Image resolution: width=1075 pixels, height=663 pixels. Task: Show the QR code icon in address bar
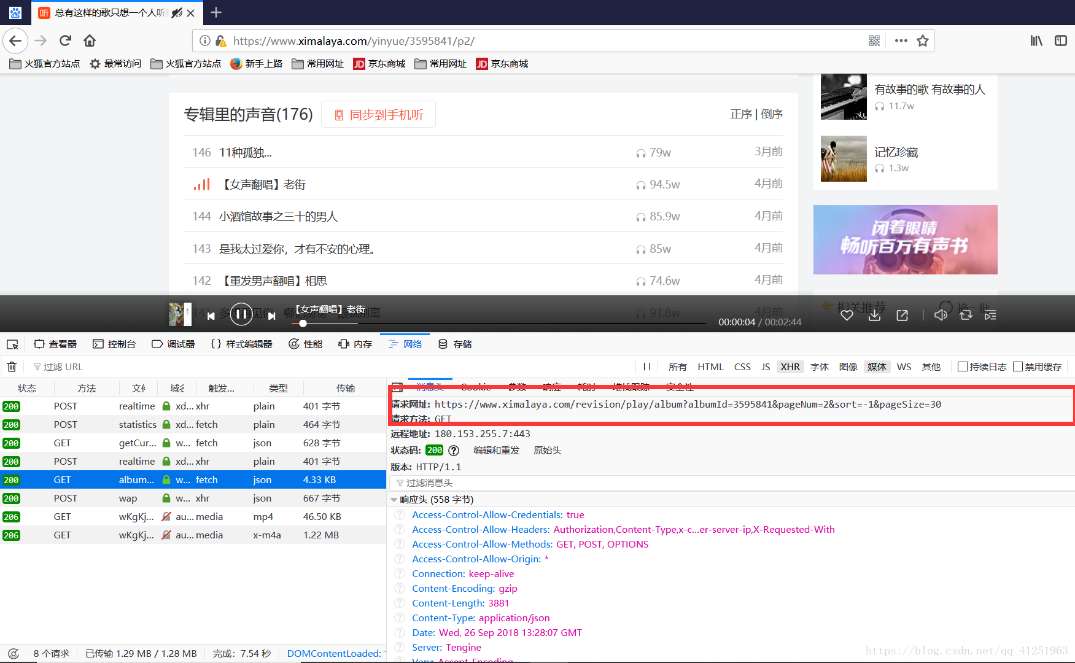tap(874, 41)
